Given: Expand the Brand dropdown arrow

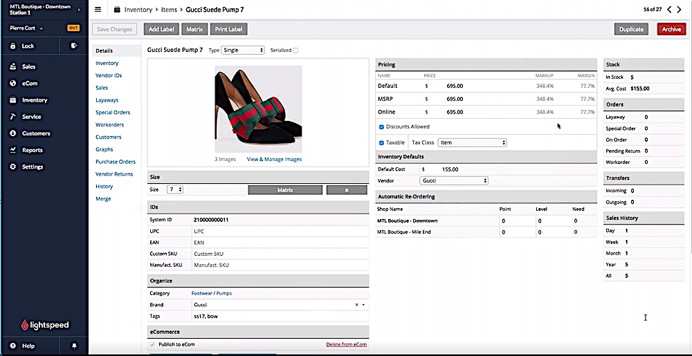Looking at the screenshot, I should tap(364, 305).
